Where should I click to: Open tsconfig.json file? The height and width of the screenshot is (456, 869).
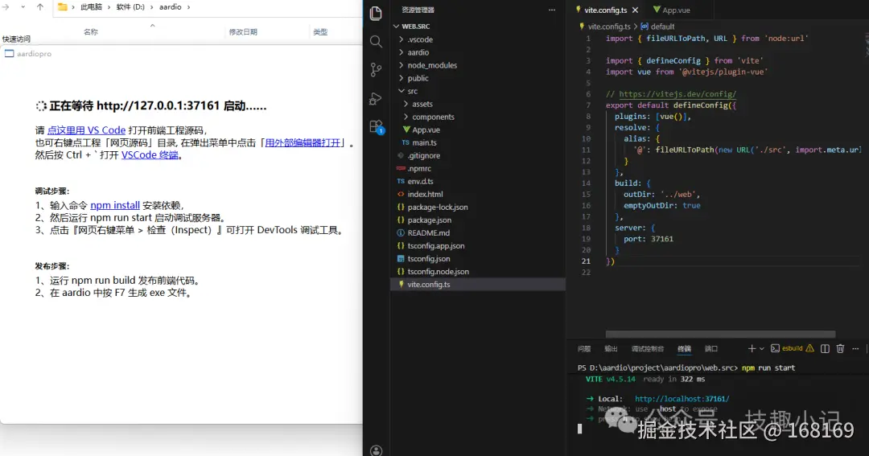pyautogui.click(x=428, y=259)
